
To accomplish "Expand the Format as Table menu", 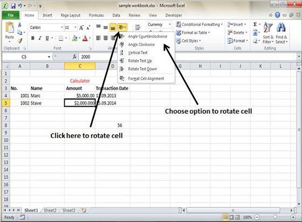I will [x=193, y=32].
